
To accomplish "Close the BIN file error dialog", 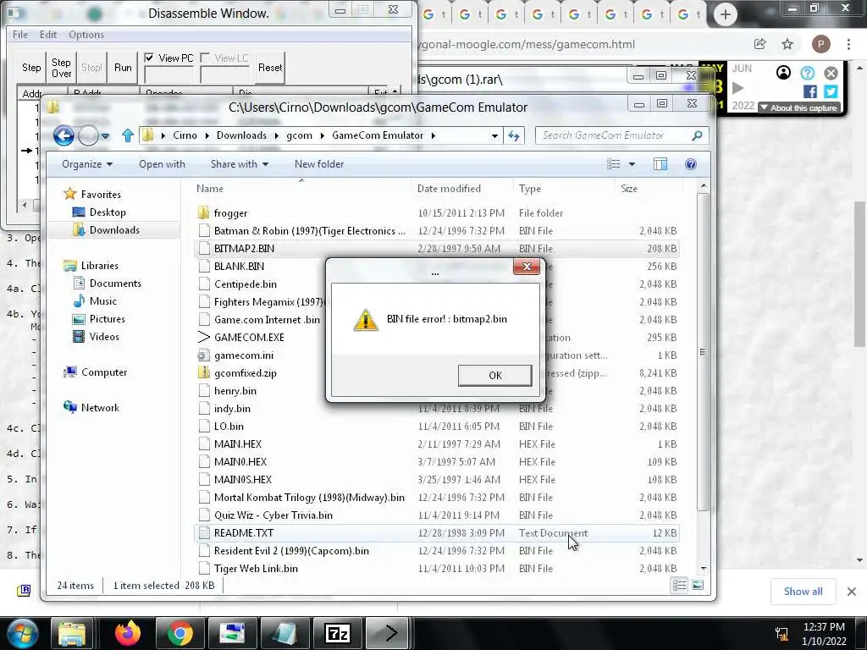I will click(x=527, y=267).
